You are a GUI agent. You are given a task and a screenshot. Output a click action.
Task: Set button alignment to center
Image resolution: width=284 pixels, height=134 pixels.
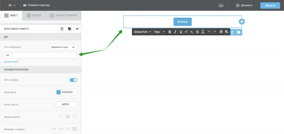68,117
